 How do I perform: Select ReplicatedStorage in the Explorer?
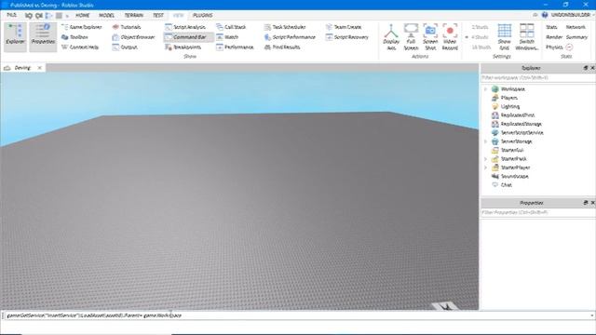point(521,124)
